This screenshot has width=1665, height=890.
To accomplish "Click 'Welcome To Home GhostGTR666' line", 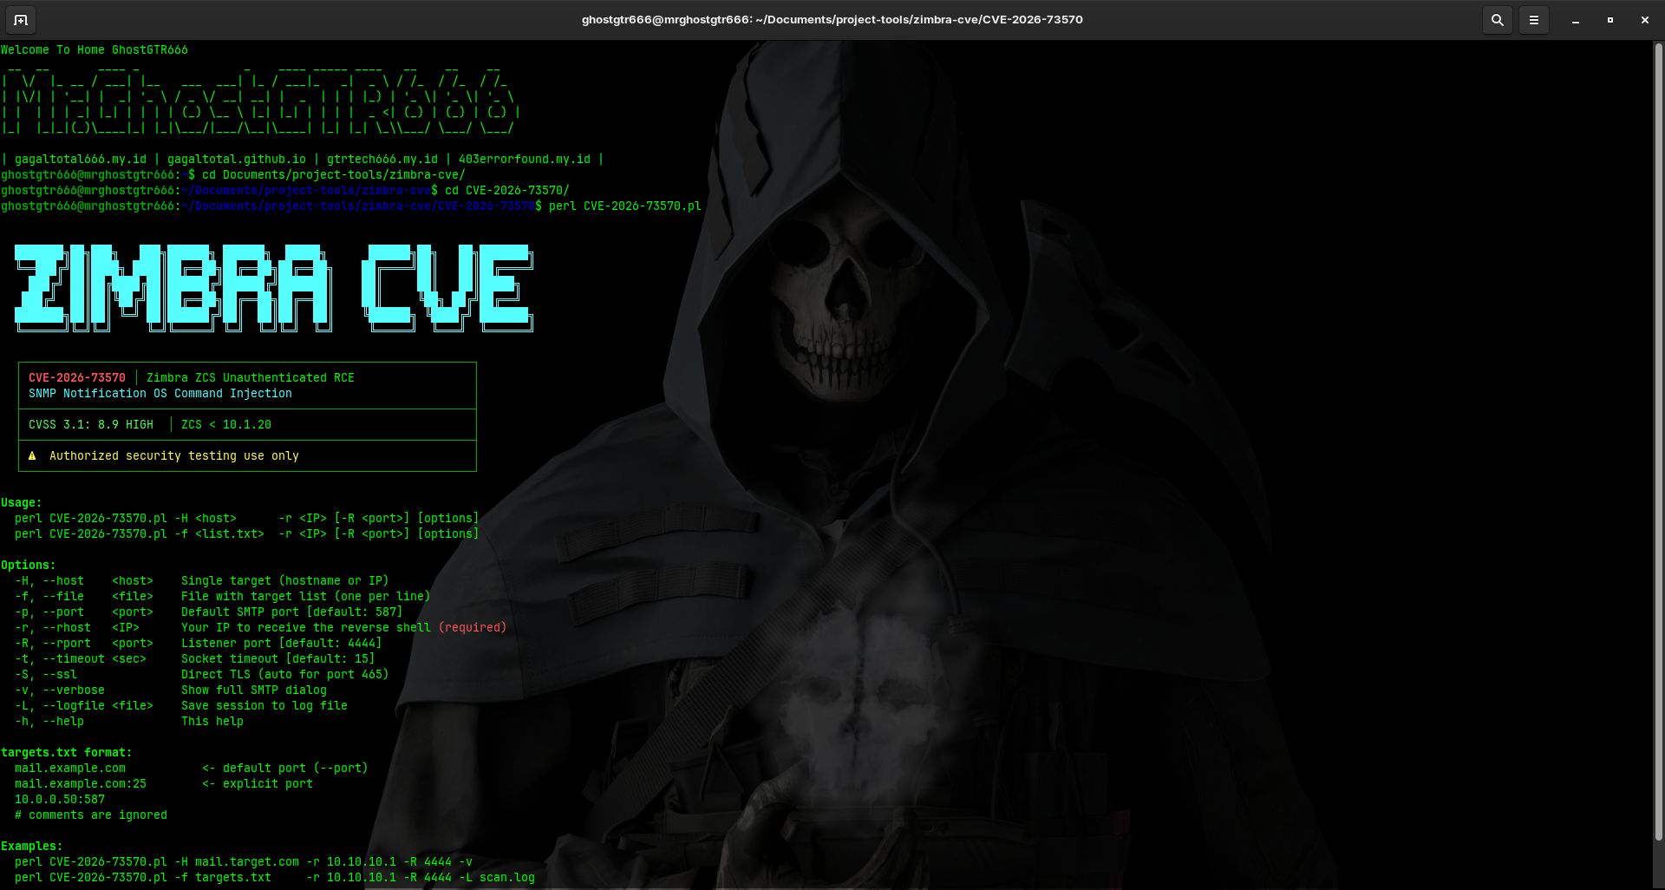I will click(x=95, y=49).
